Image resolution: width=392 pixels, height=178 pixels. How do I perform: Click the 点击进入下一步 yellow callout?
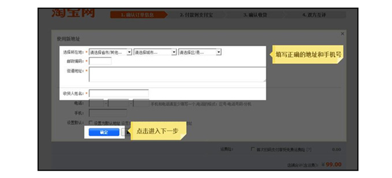point(158,131)
